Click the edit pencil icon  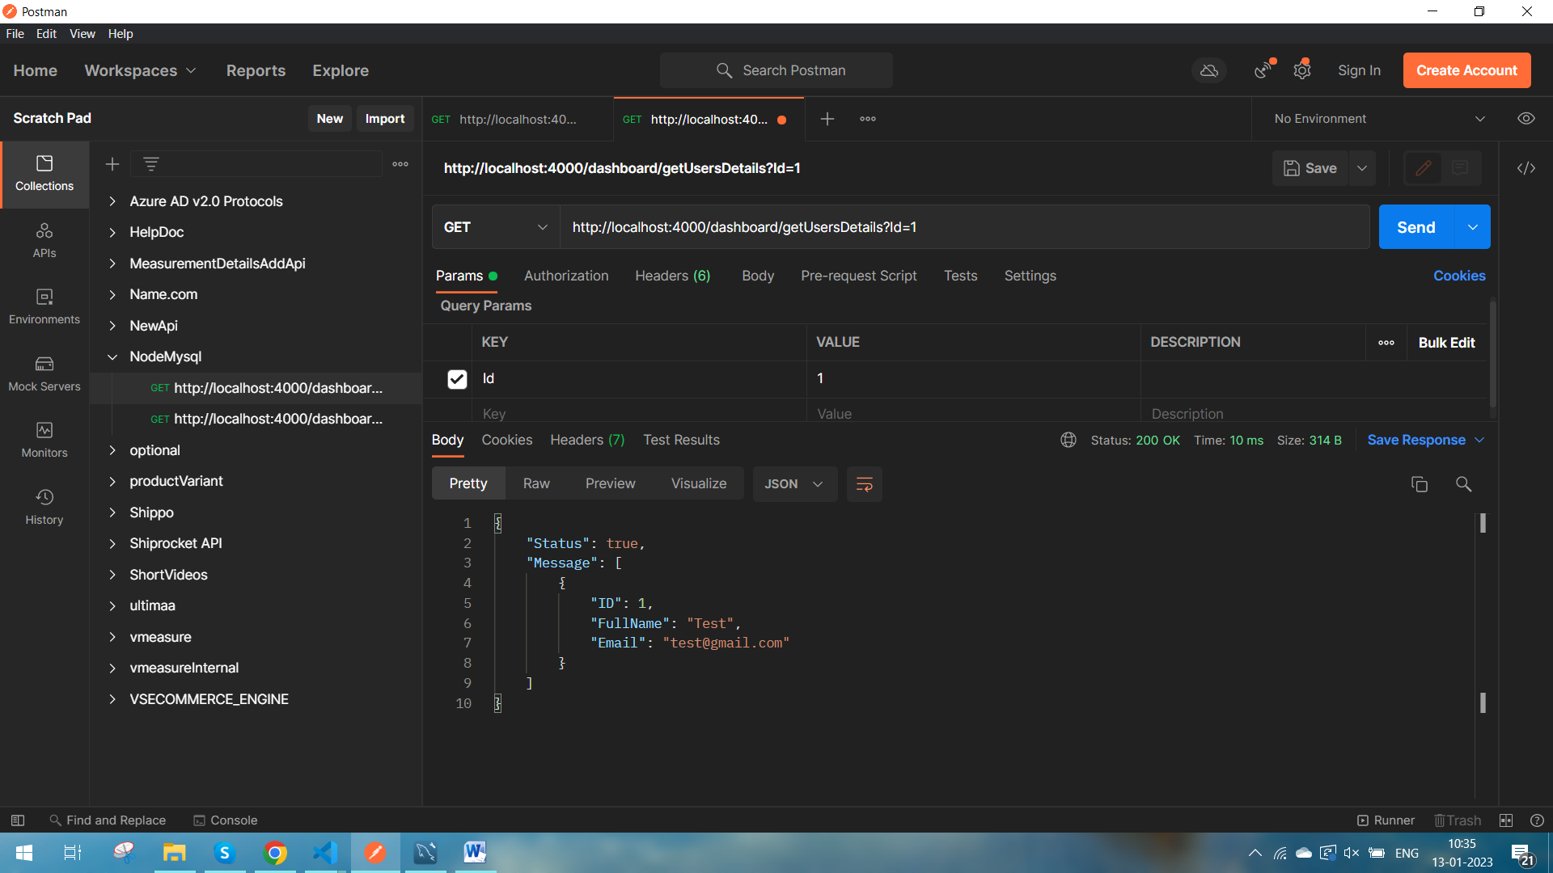[1424, 168]
